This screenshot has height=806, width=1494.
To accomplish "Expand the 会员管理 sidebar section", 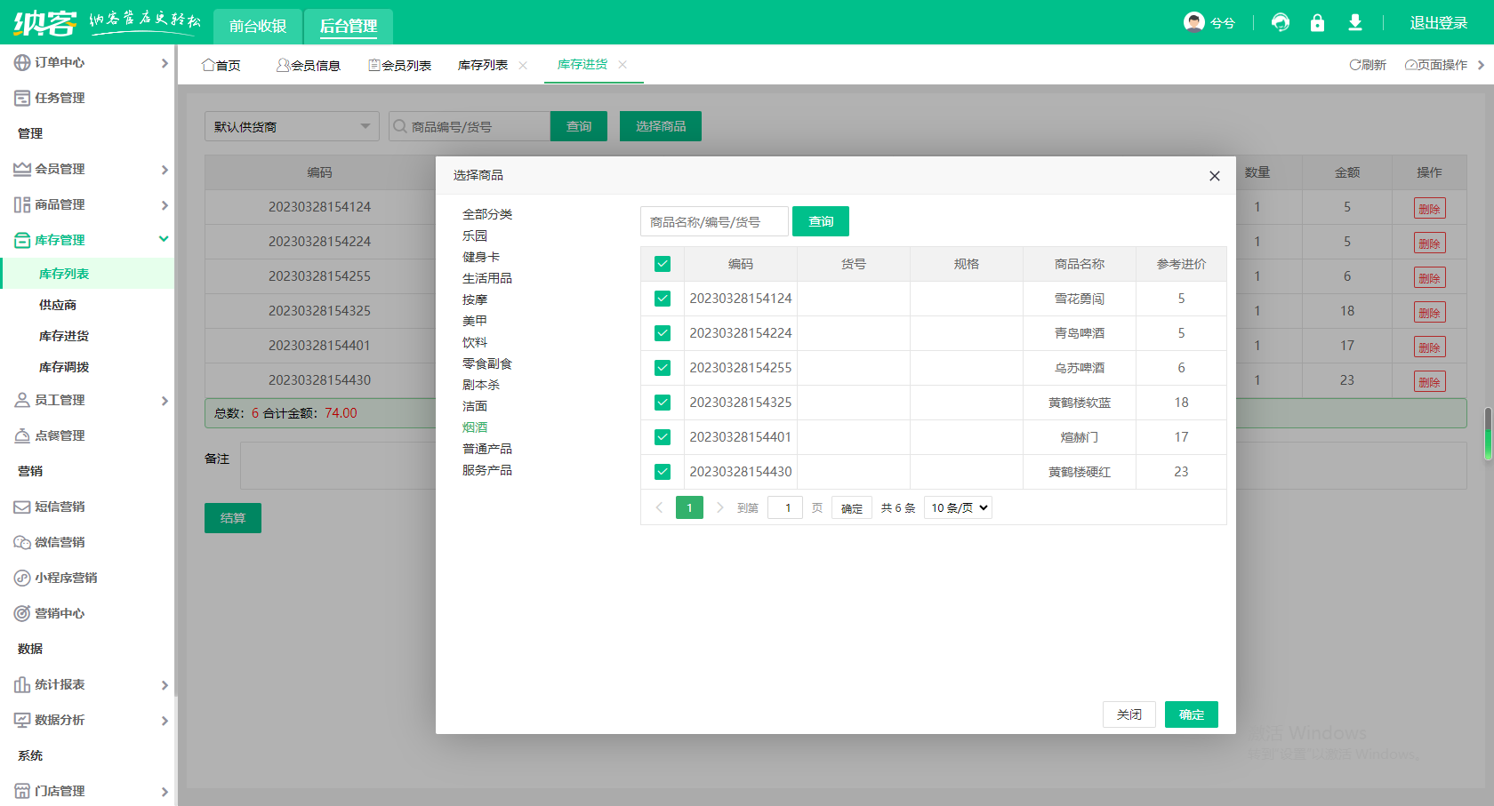I will coord(89,169).
